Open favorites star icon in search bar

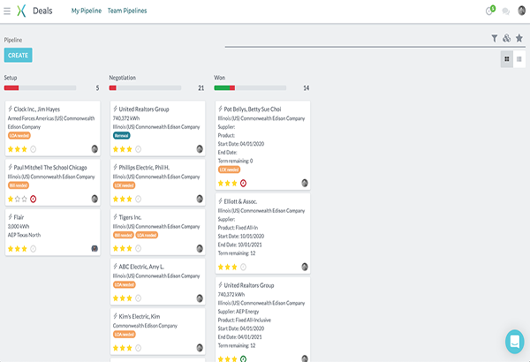pos(519,39)
